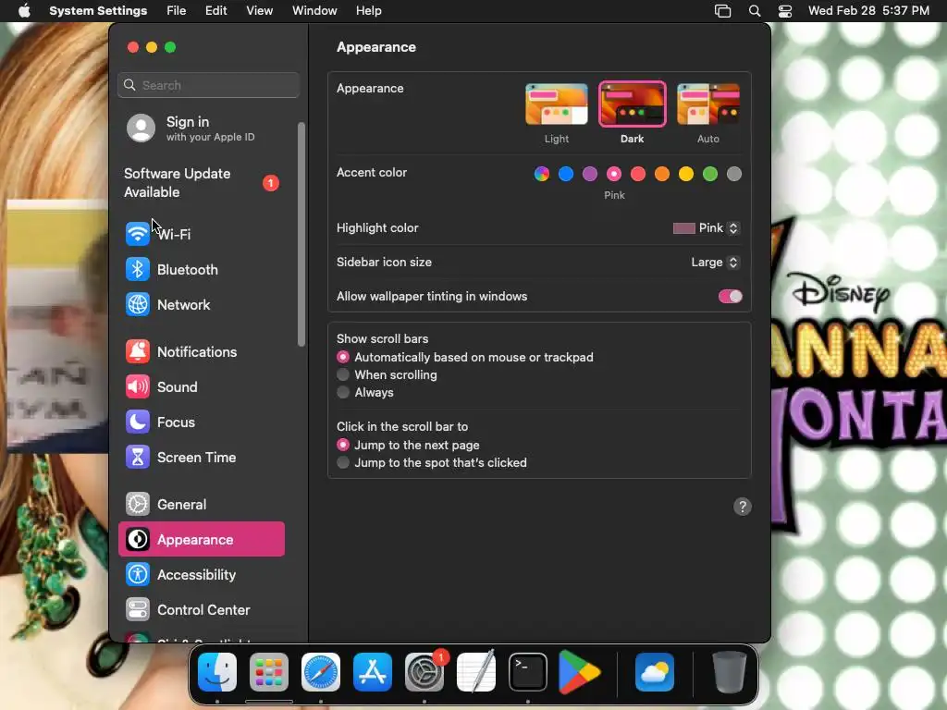Choose the blue accent color
The width and height of the screenshot is (947, 710).
566,174
